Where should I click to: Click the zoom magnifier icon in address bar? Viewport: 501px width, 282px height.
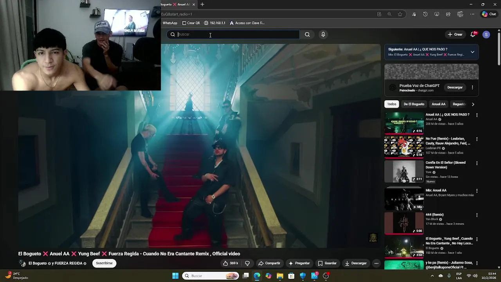[x=389, y=14]
